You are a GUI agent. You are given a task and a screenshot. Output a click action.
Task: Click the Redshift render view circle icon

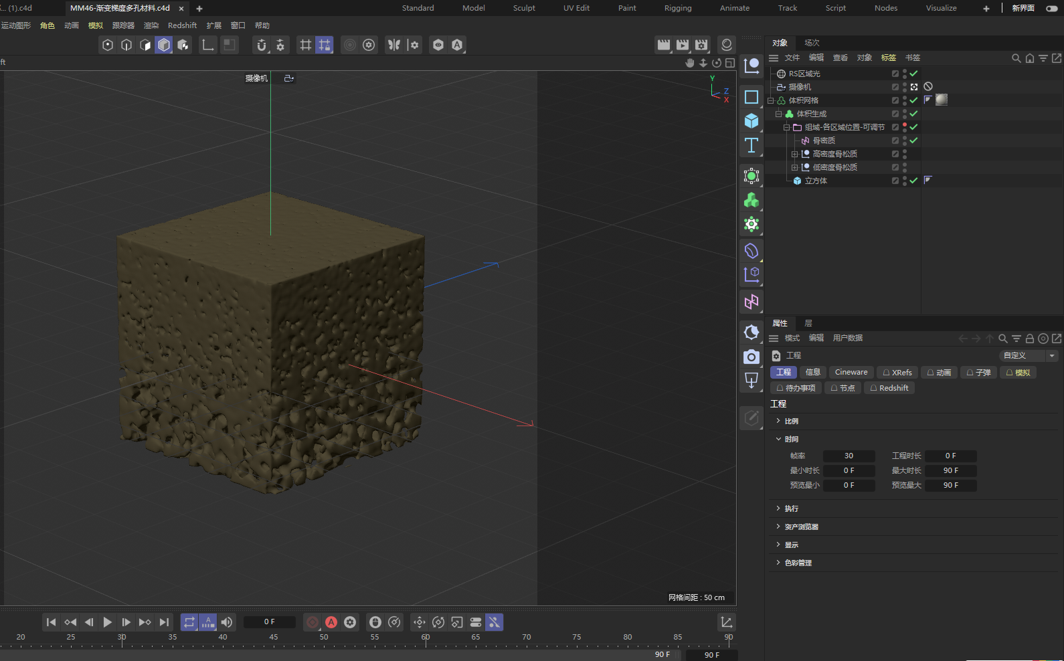[x=727, y=45]
